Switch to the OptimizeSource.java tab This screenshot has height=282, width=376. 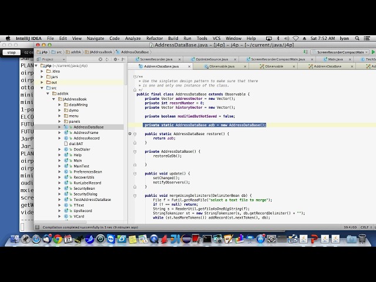(211, 59)
